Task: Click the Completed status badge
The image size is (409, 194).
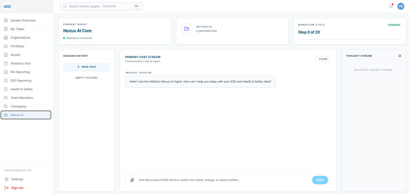Action: 394,25
